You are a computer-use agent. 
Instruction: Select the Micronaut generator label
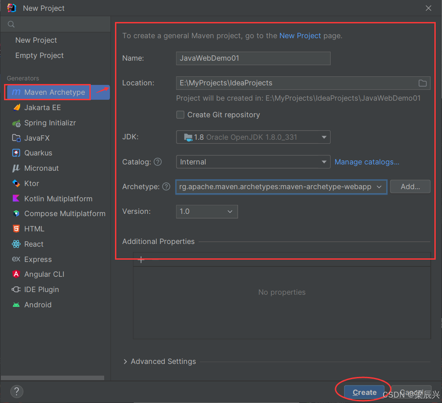(41, 168)
